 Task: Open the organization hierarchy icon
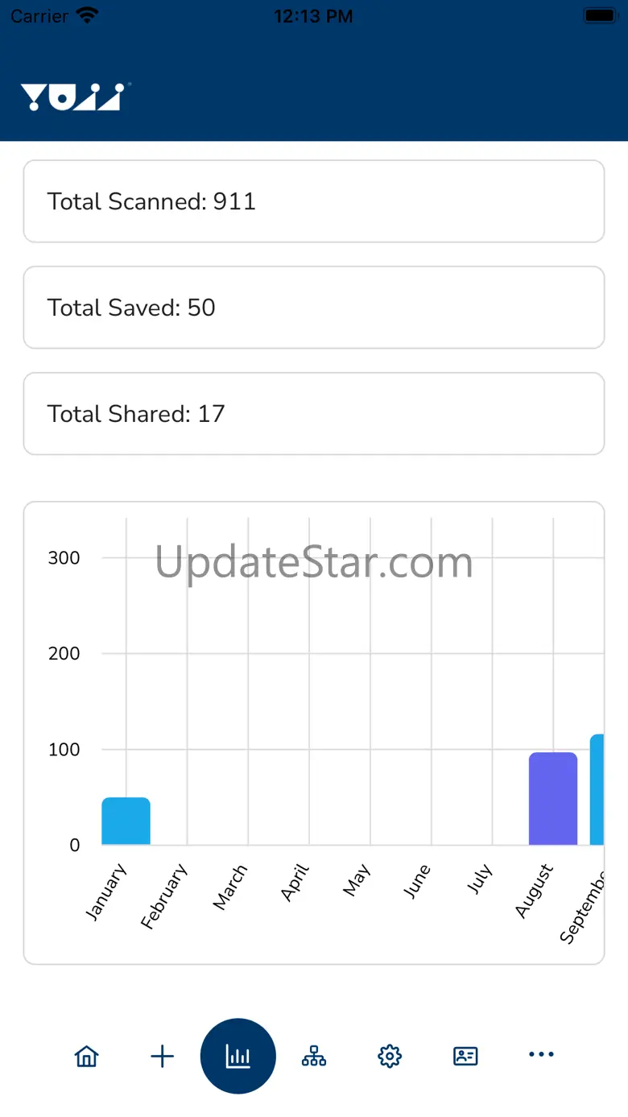tap(314, 1056)
